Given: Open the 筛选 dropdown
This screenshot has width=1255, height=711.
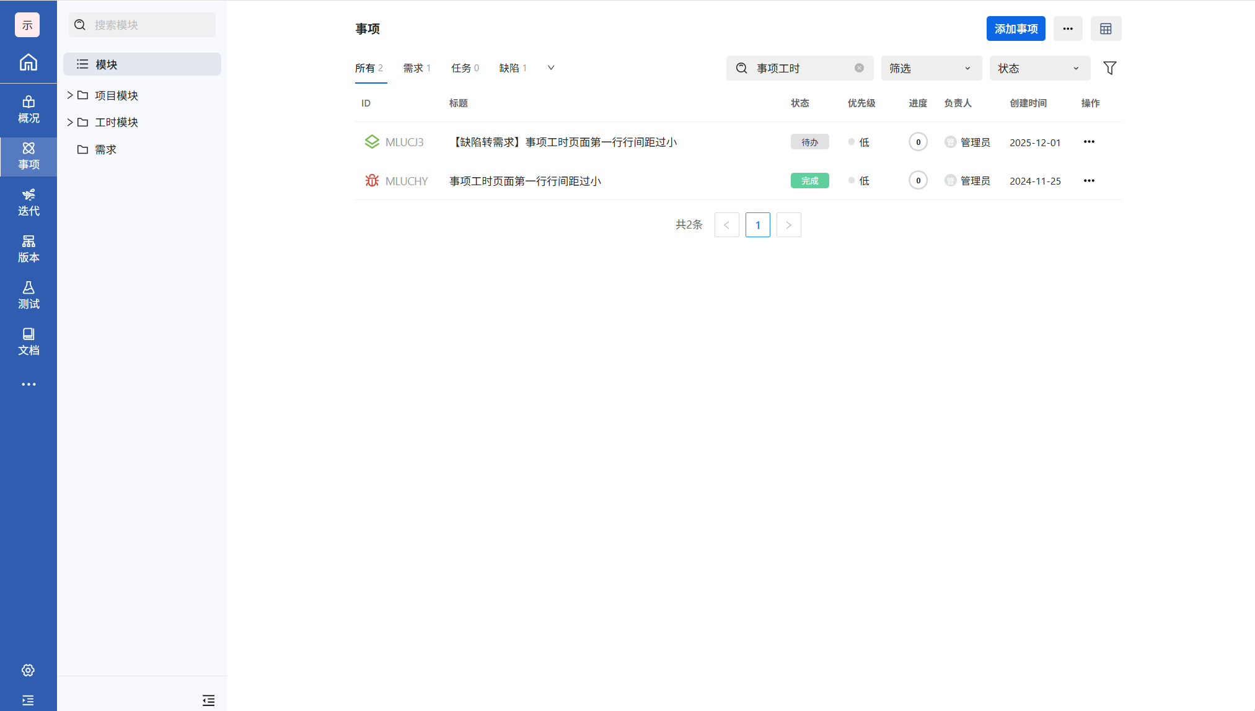Looking at the screenshot, I should coord(931,68).
